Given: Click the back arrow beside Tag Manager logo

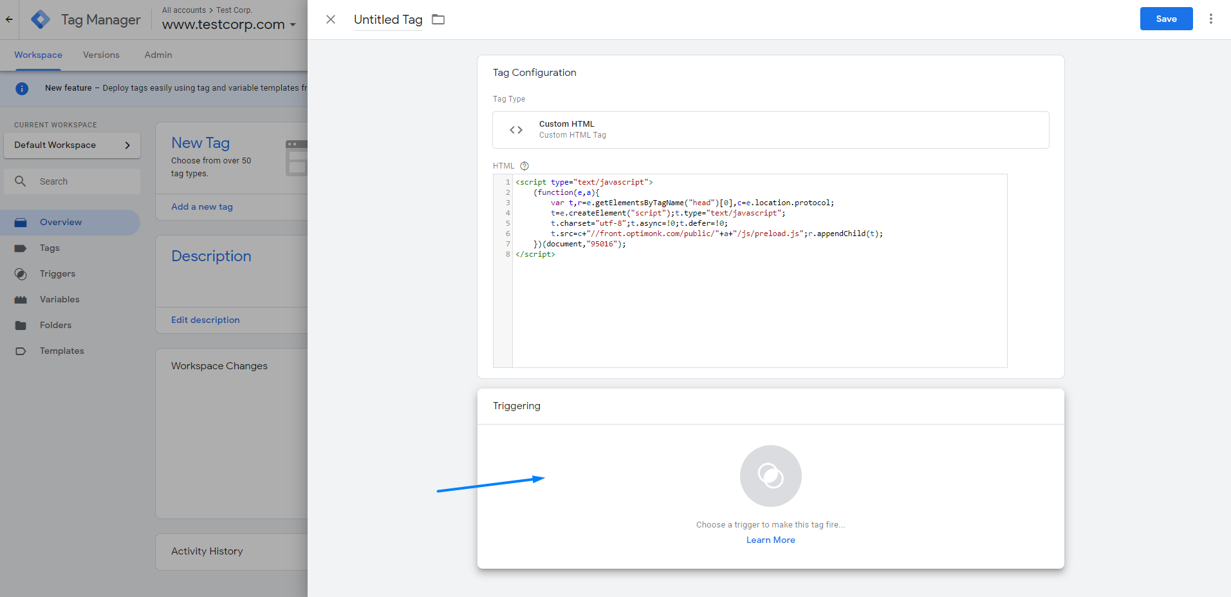Looking at the screenshot, I should coord(9,19).
